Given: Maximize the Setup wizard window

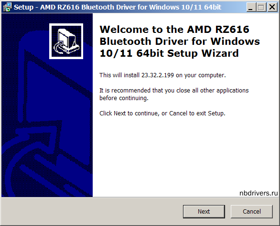Looking at the screenshot, I should point(261,7).
